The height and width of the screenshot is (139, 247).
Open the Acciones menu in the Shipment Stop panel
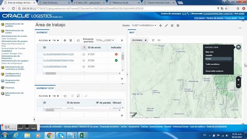coord(44,96)
